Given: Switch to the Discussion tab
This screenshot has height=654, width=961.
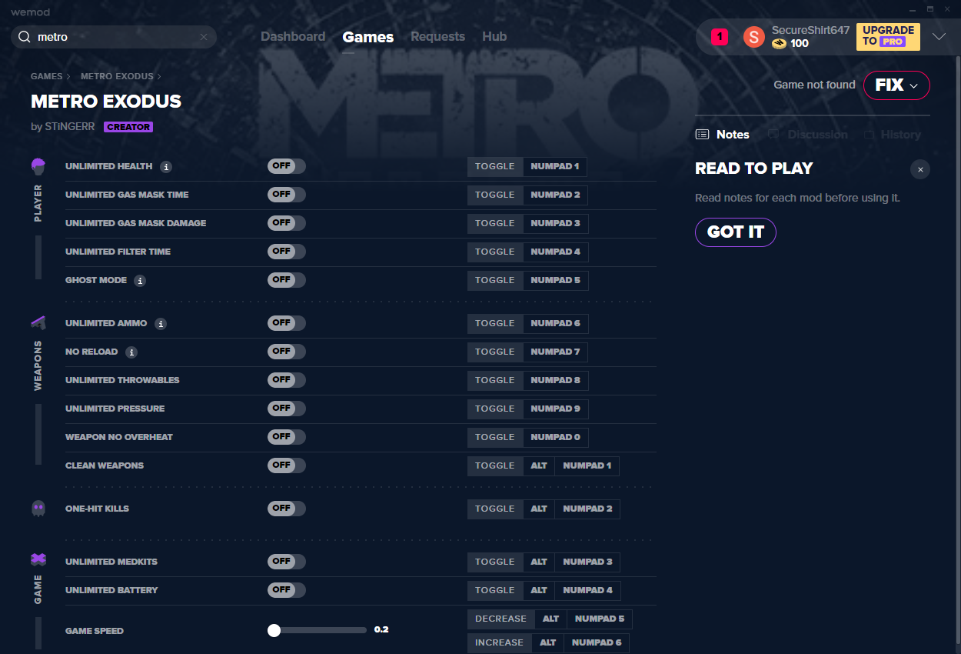Looking at the screenshot, I should [817, 135].
